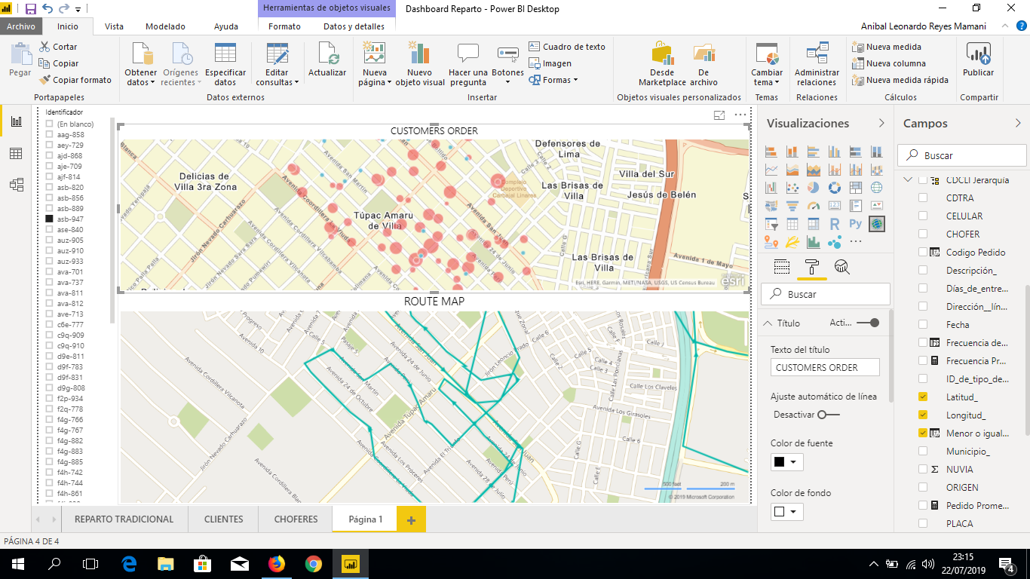This screenshot has width=1030, height=579.
Task: Select the gauge visualization icon
Action: click(813, 206)
